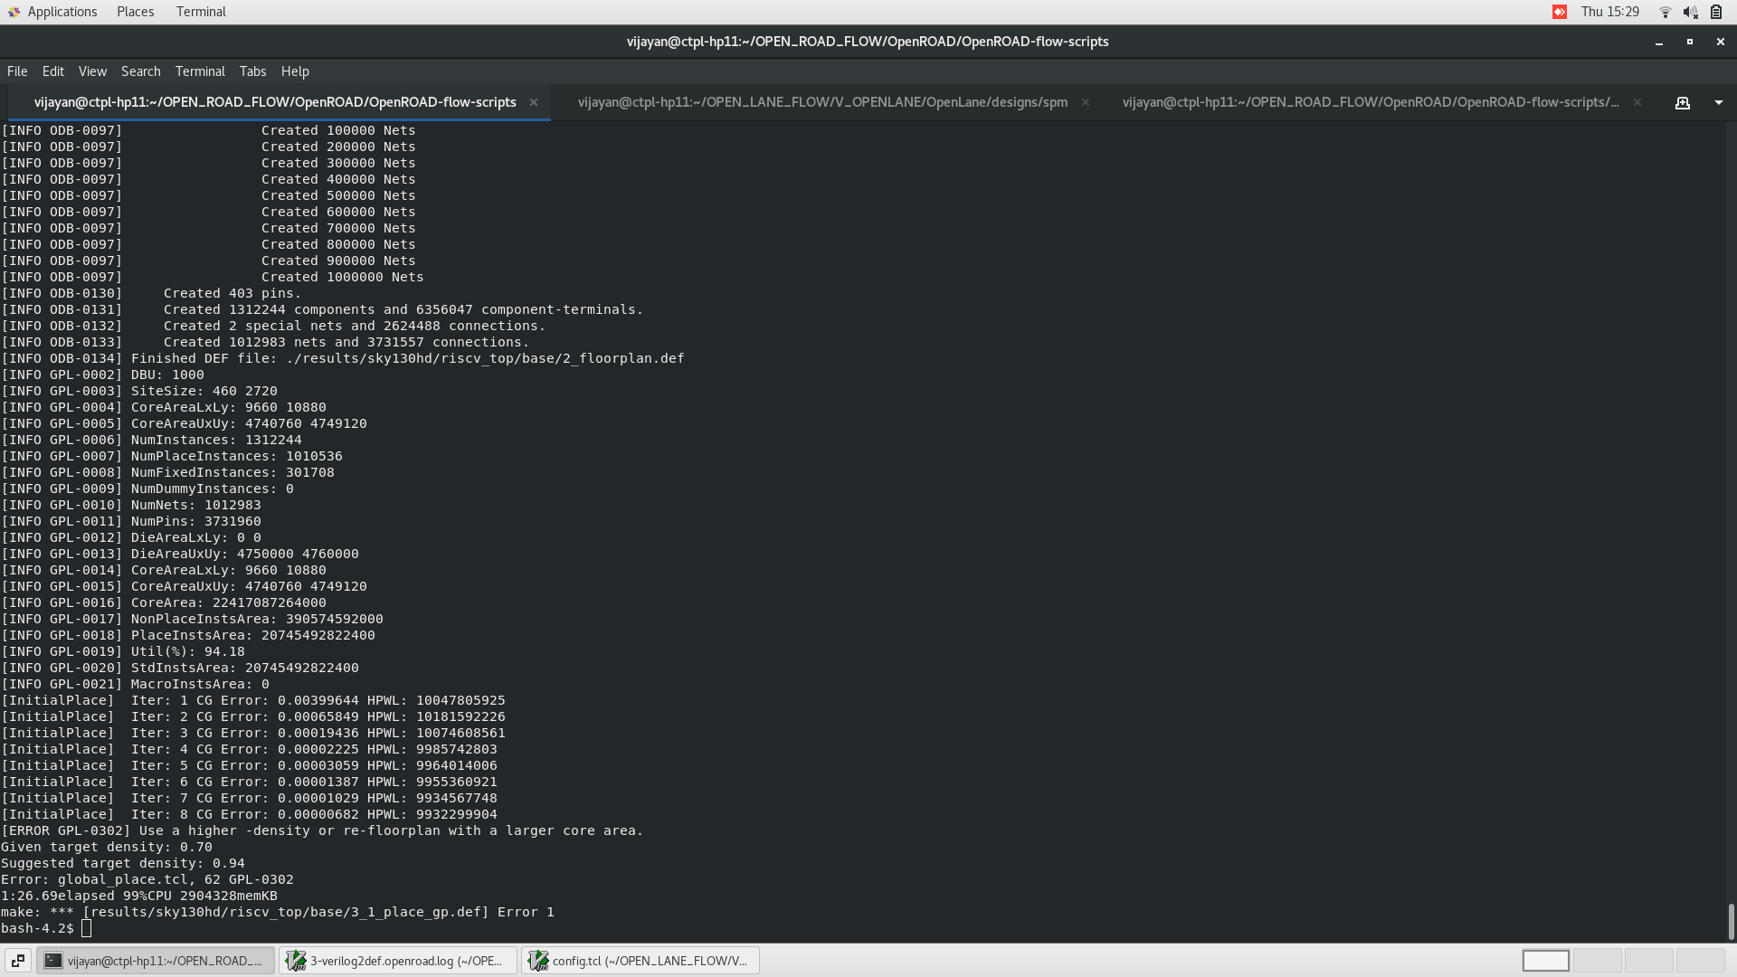Click the bash prompt input area in terminal
This screenshot has width=1737, height=977.
pos(87,928)
